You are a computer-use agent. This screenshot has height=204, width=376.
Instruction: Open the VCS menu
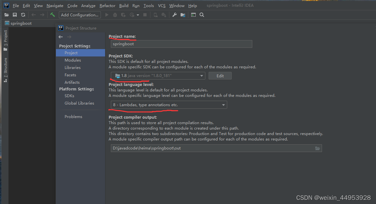coord(162,5)
